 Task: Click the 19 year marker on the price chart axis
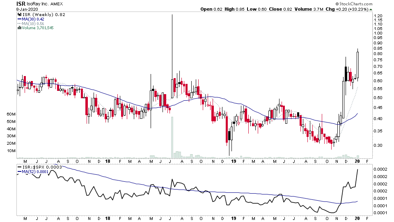(234, 161)
